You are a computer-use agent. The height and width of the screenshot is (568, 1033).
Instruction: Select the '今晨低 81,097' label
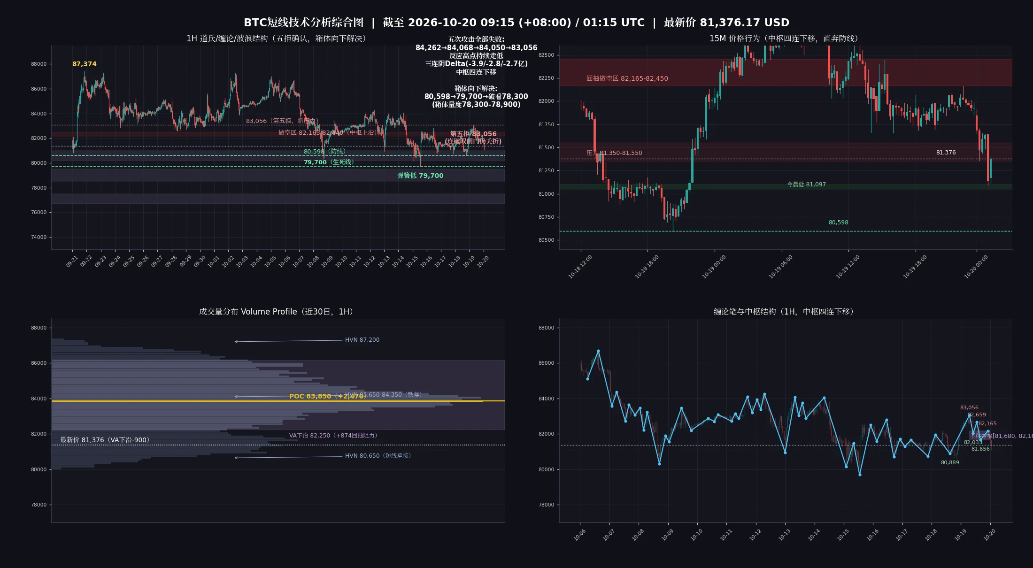tap(806, 184)
